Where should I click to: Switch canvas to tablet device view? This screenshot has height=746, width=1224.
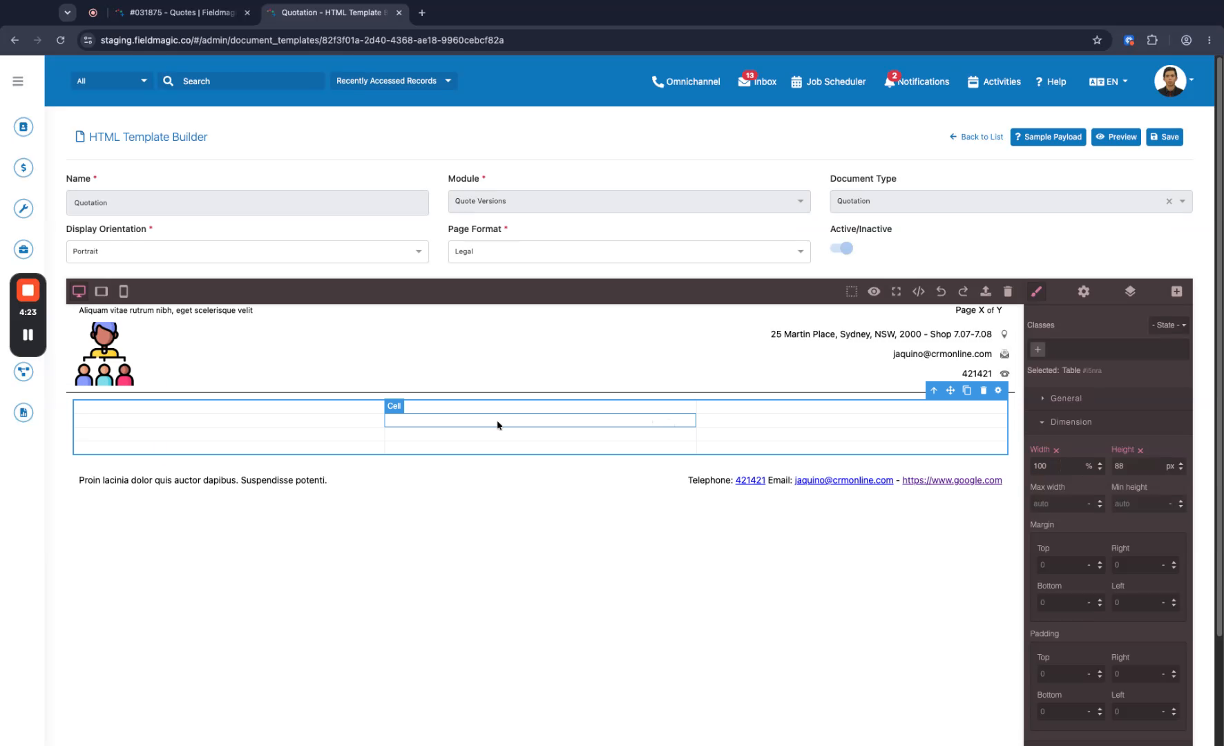click(102, 291)
